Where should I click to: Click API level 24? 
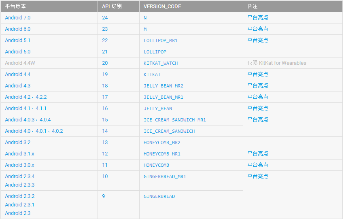(x=105, y=18)
